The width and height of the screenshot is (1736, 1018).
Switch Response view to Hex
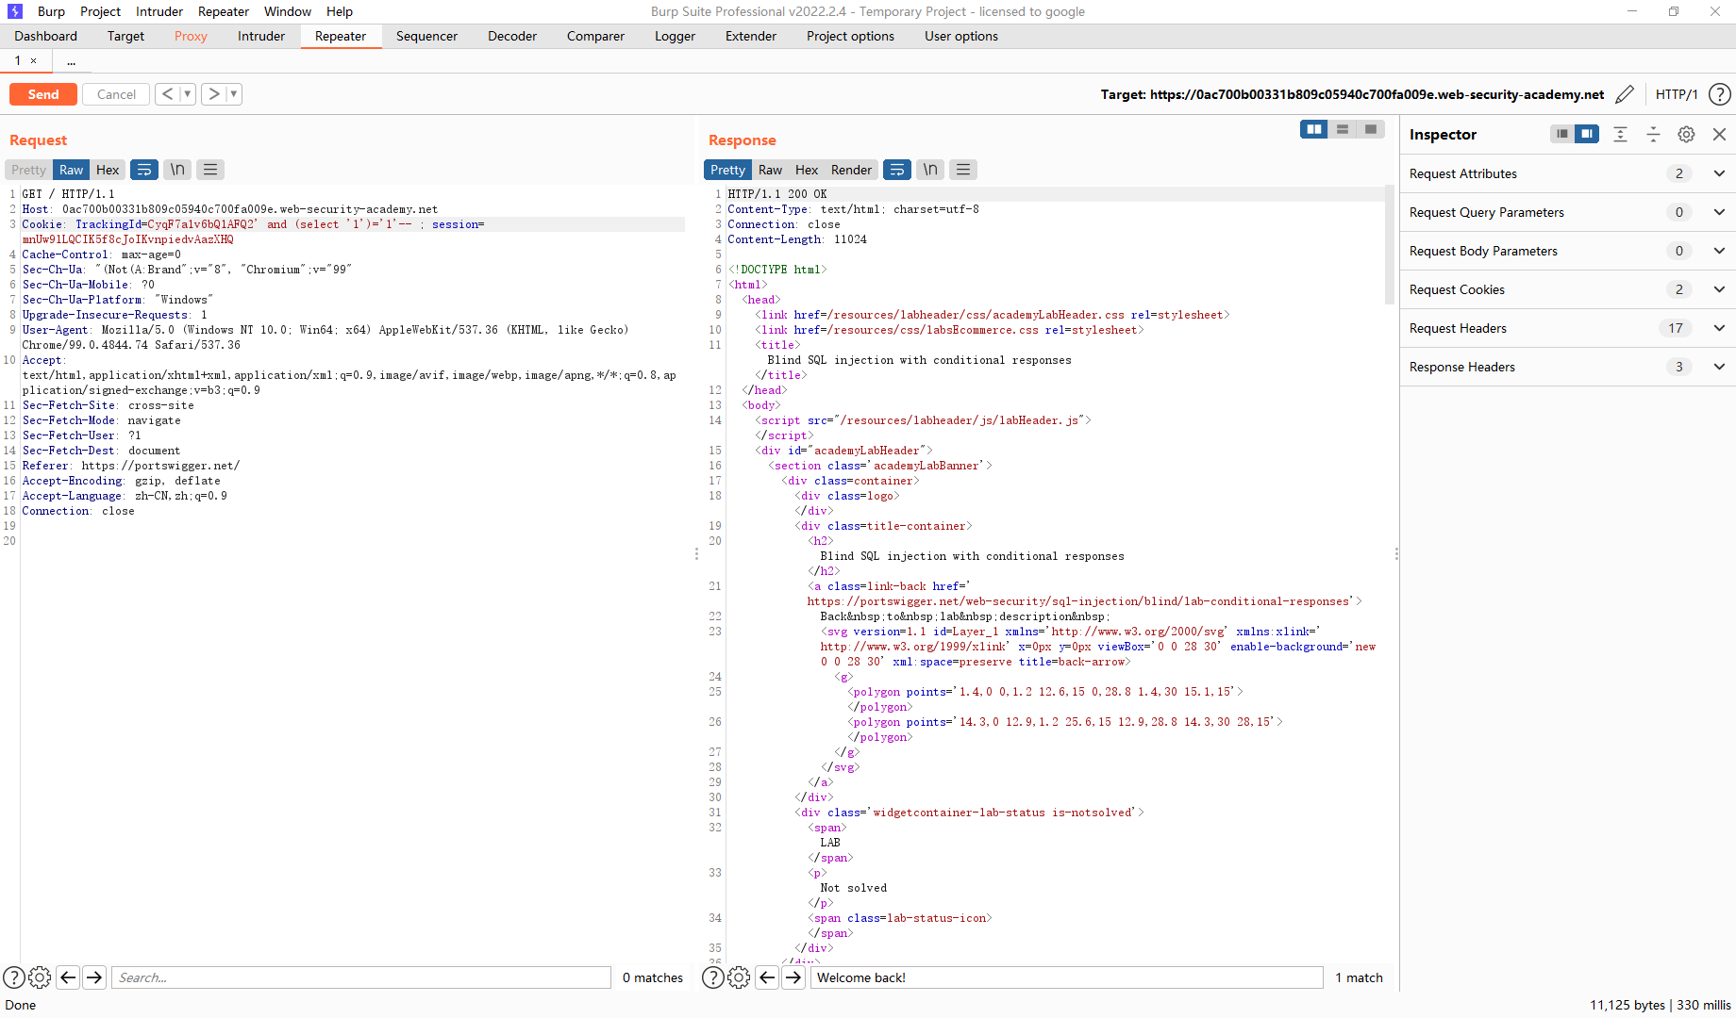[807, 170]
